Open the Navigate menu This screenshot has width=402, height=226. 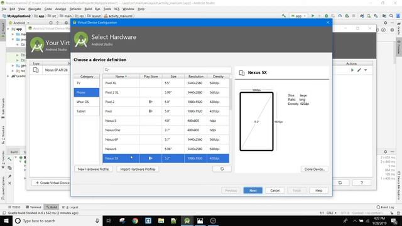(x=35, y=9)
